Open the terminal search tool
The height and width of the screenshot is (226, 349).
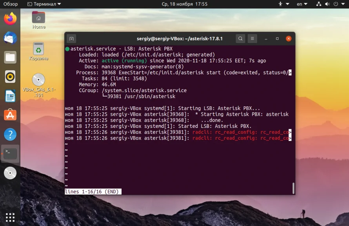pyautogui.click(x=240, y=38)
